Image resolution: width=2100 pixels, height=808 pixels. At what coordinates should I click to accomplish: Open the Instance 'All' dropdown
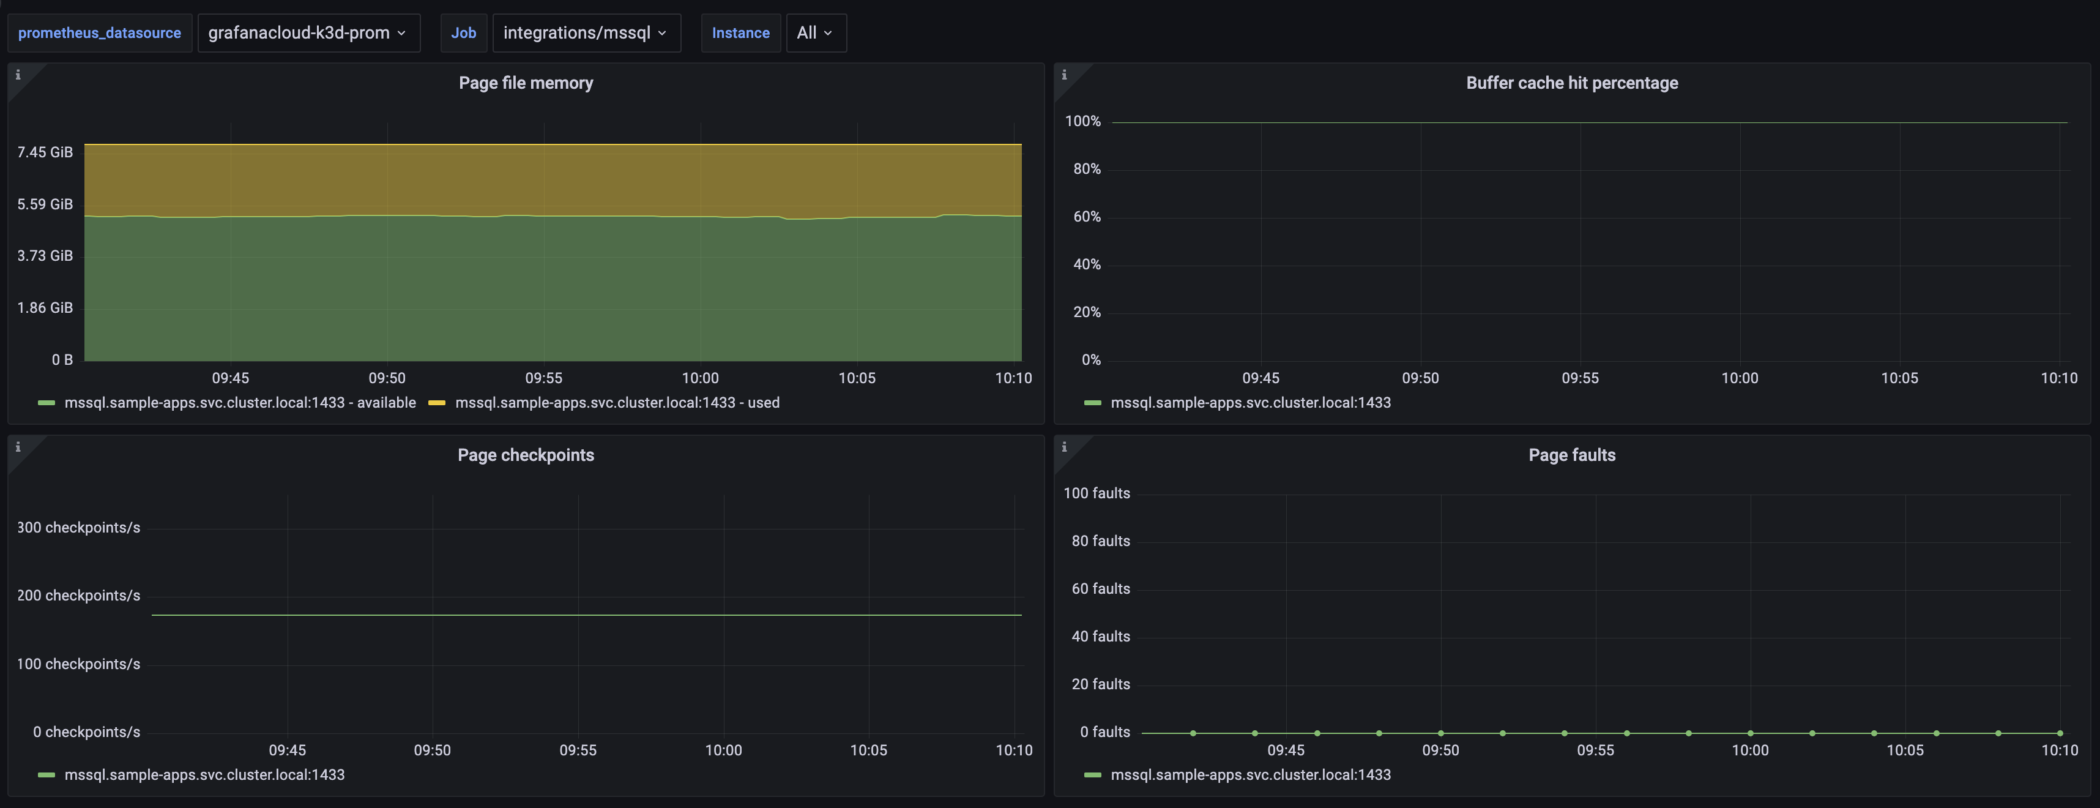(815, 32)
